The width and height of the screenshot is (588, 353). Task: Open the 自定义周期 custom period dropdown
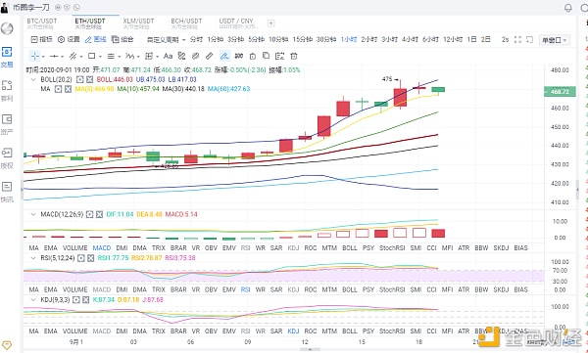coord(166,40)
